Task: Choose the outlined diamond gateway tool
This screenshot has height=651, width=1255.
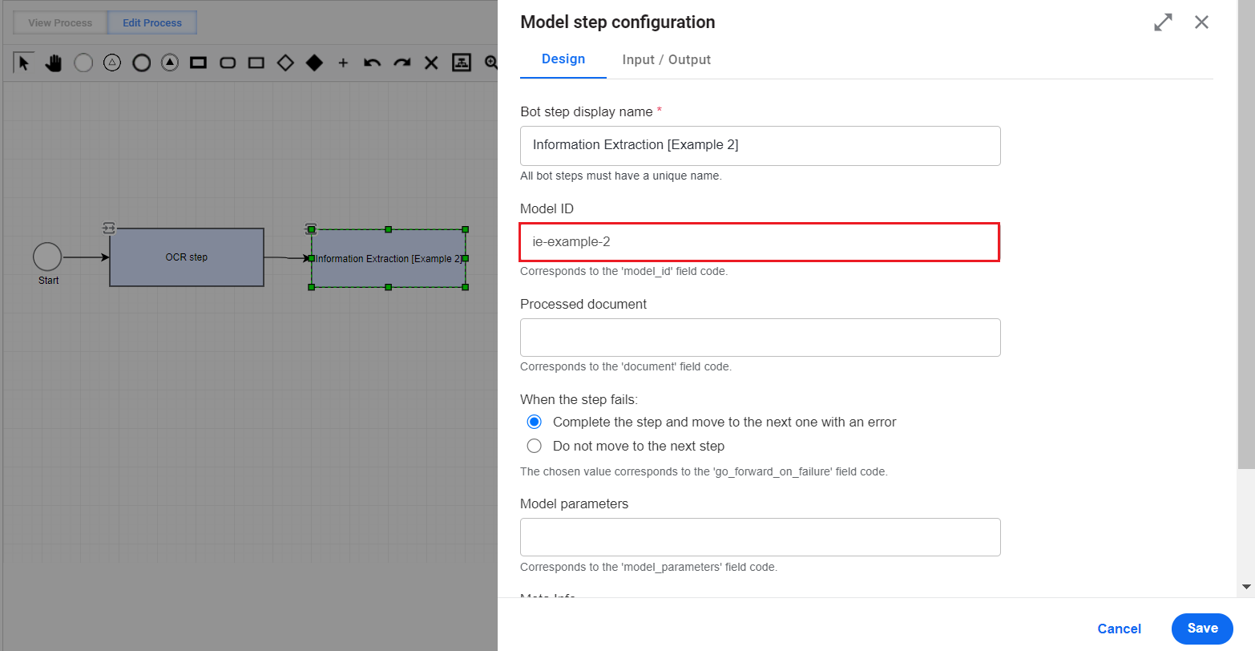Action: point(285,63)
